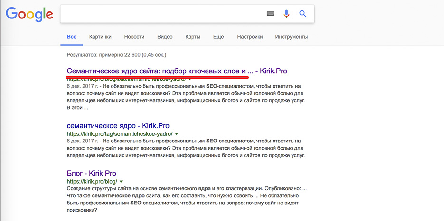
Task: Start voice search with microphone icon
Action: coord(286,14)
